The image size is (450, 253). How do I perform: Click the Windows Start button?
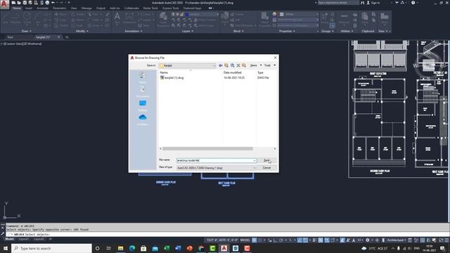[6, 248]
